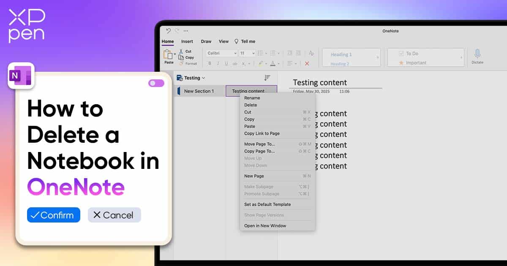
Task: Expand the heading styles gallery arrow
Action: pyautogui.click(x=378, y=57)
